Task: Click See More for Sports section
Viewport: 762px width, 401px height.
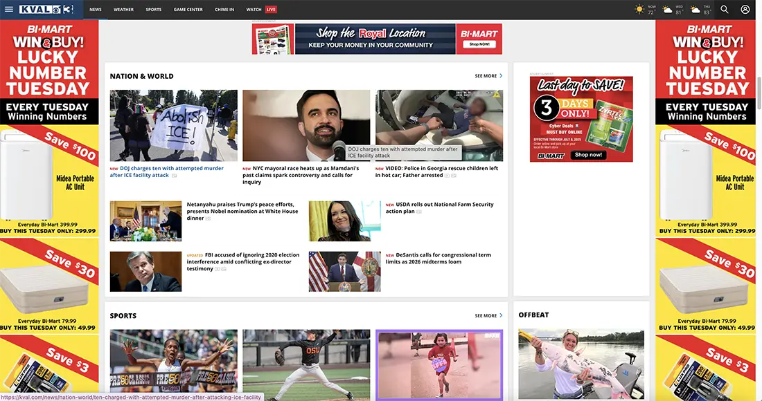Action: pos(488,316)
